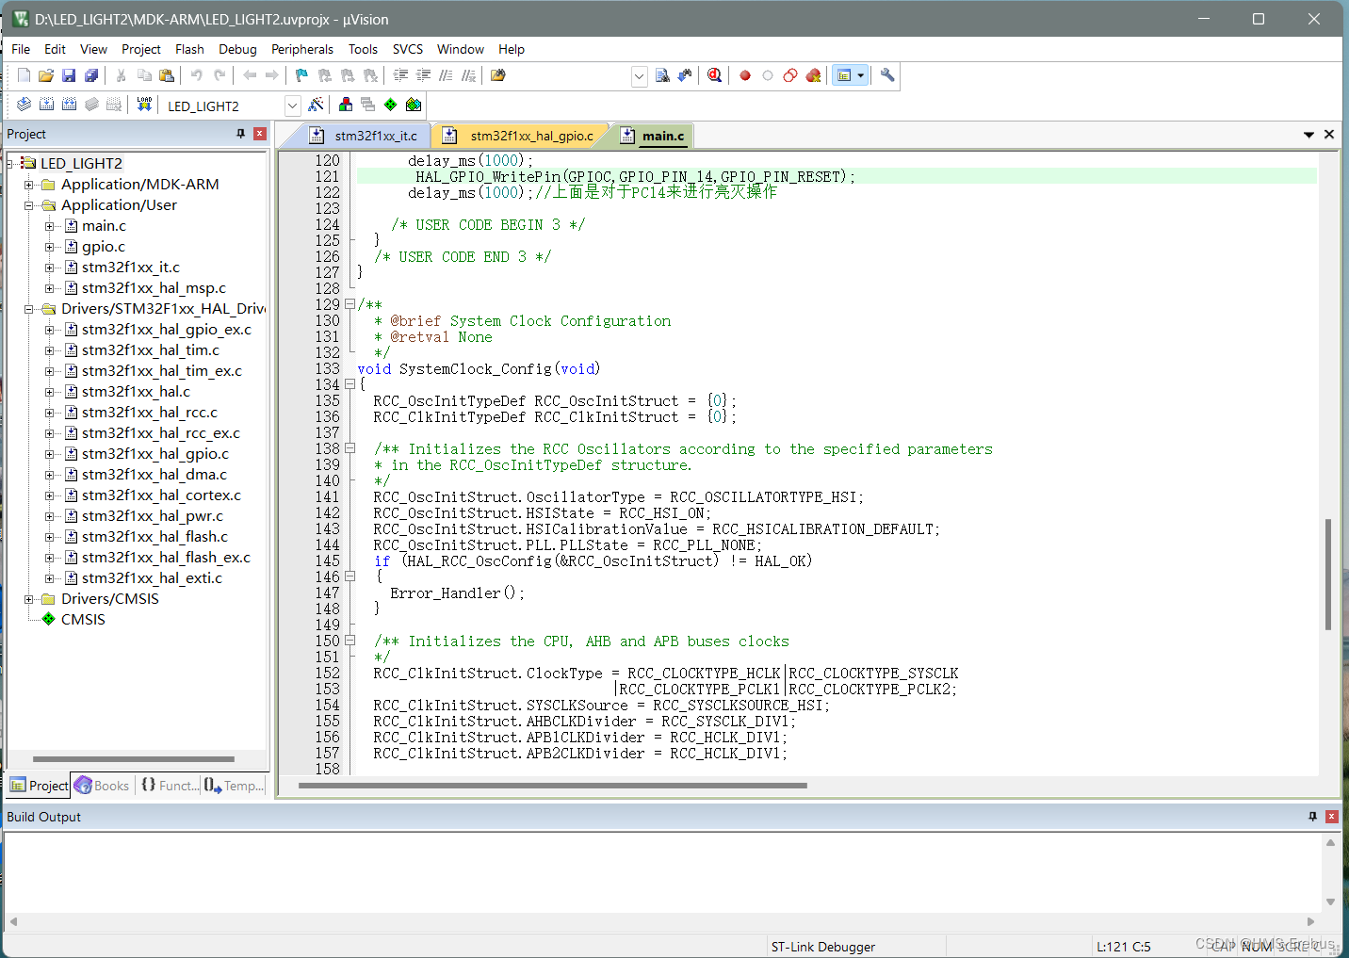Expand the main.c node in the project tree
Viewport: 1349px width, 958px height.
(x=50, y=226)
